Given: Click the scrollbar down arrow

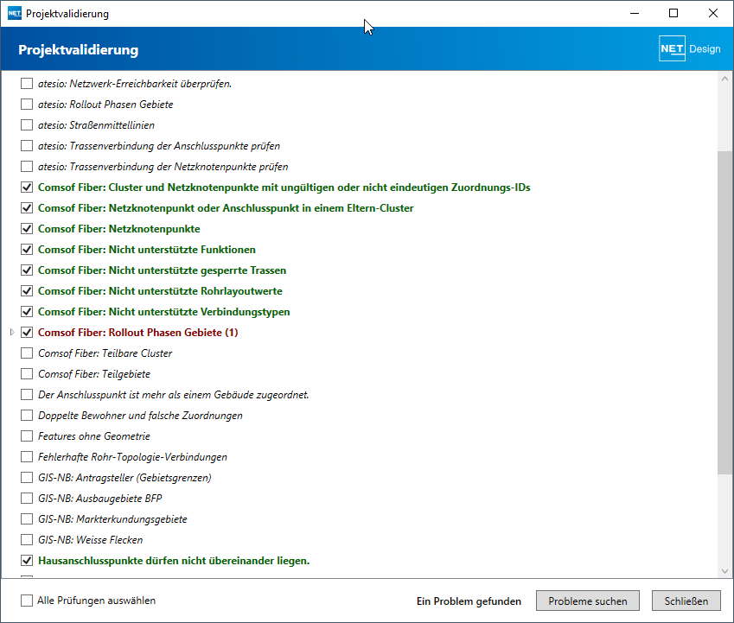Looking at the screenshot, I should (725, 571).
